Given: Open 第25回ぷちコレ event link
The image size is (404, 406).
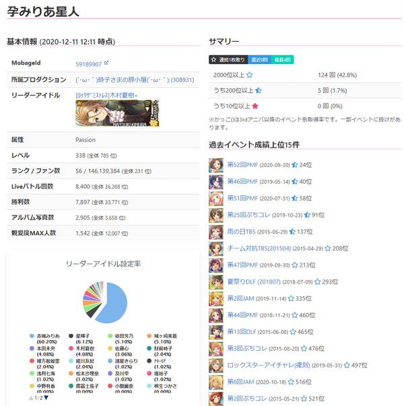Looking at the screenshot, I should [248, 215].
